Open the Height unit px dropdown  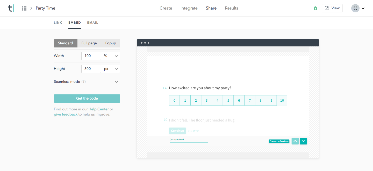tap(111, 69)
